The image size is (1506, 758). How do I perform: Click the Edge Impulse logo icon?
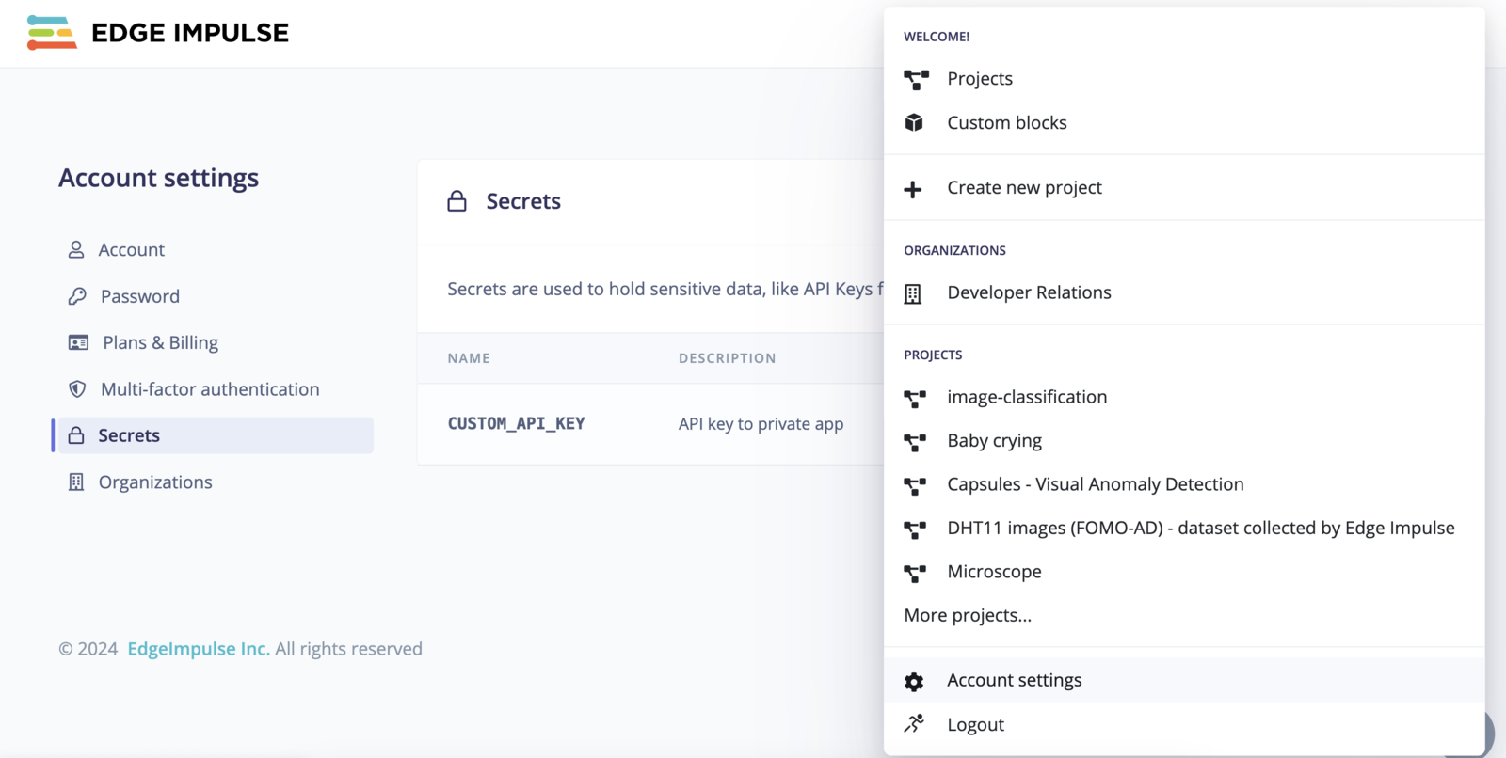[52, 33]
